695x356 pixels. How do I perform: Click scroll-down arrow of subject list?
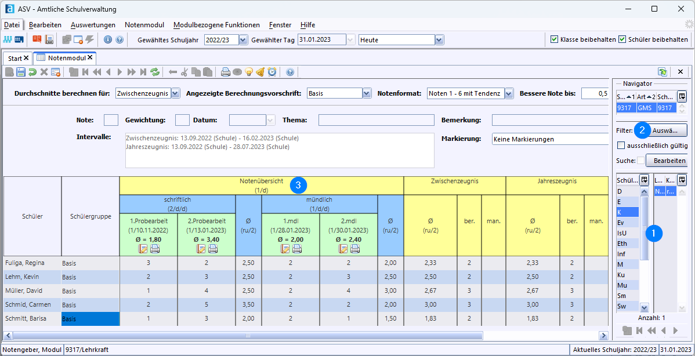tap(645, 308)
